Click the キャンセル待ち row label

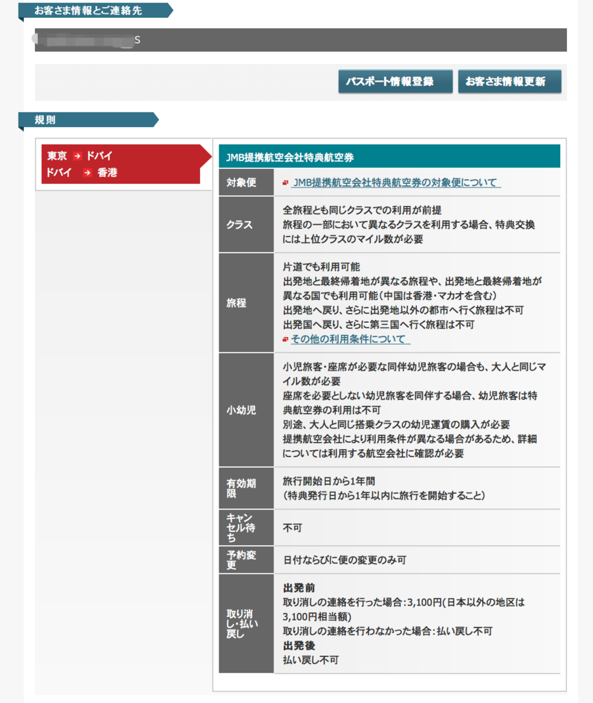coord(246,528)
